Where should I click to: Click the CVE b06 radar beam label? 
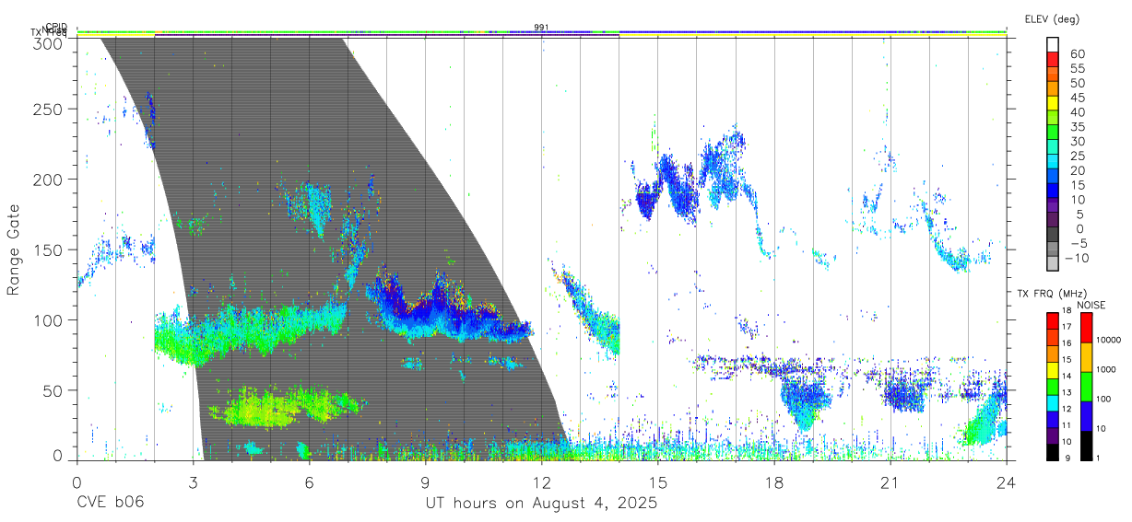click(110, 503)
